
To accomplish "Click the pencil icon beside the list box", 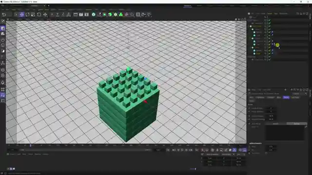I will point(306,127).
